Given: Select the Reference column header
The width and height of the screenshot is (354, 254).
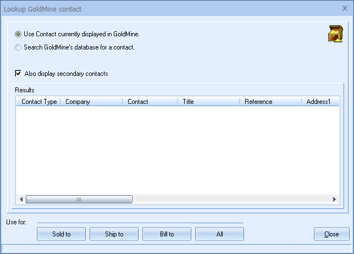Looking at the screenshot, I should (x=270, y=102).
